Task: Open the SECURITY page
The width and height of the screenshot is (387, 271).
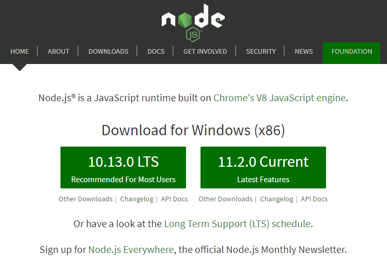Action: click(261, 51)
